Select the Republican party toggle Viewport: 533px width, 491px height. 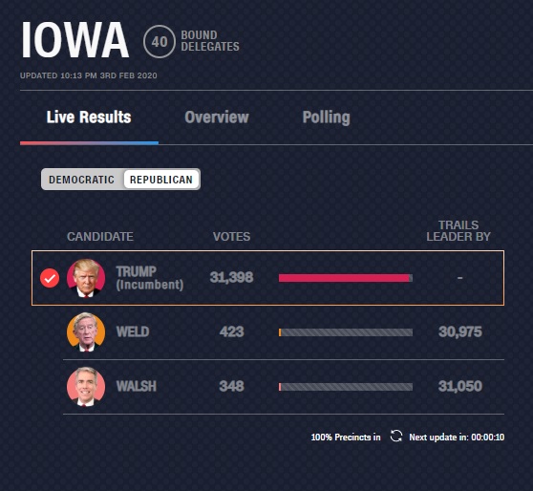(x=161, y=180)
